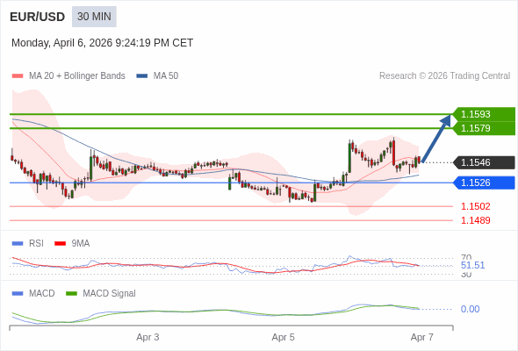Click the 1.1526 pivot price tag
518x351 pixels.
(x=484, y=183)
